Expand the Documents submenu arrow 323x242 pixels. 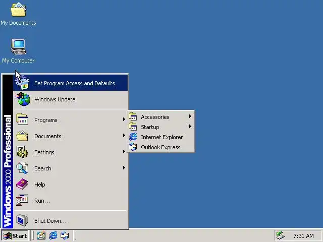124,136
